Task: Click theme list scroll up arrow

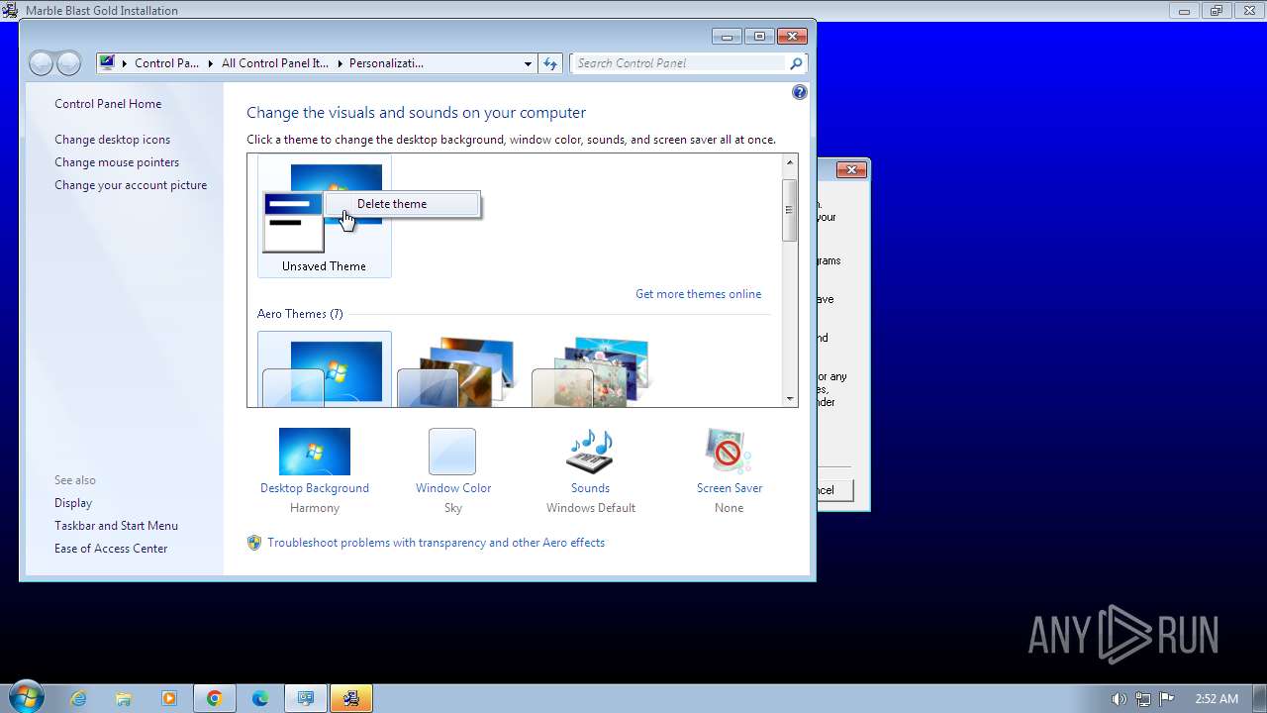Action: 790,162
